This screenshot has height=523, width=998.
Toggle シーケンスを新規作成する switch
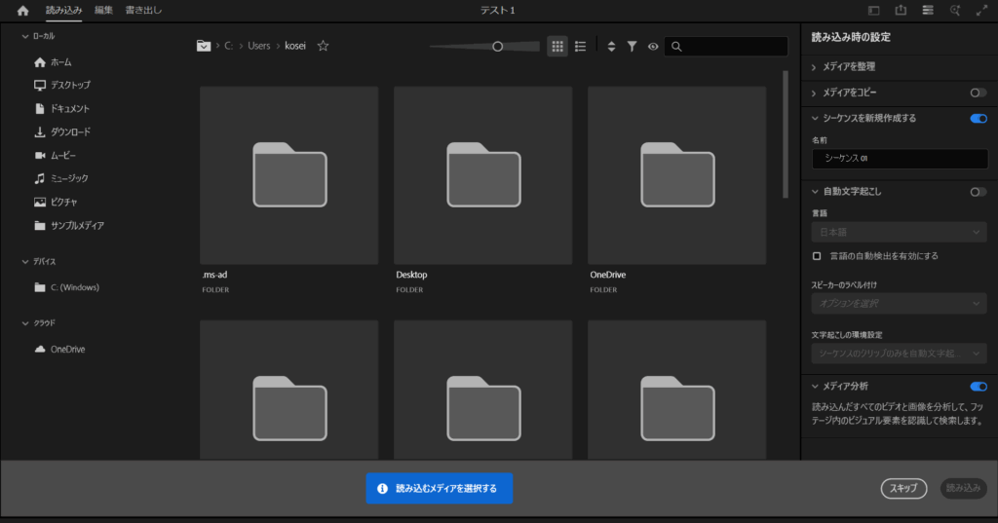979,119
